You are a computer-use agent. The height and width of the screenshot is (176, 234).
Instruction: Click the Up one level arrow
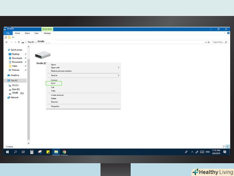coord(19,42)
